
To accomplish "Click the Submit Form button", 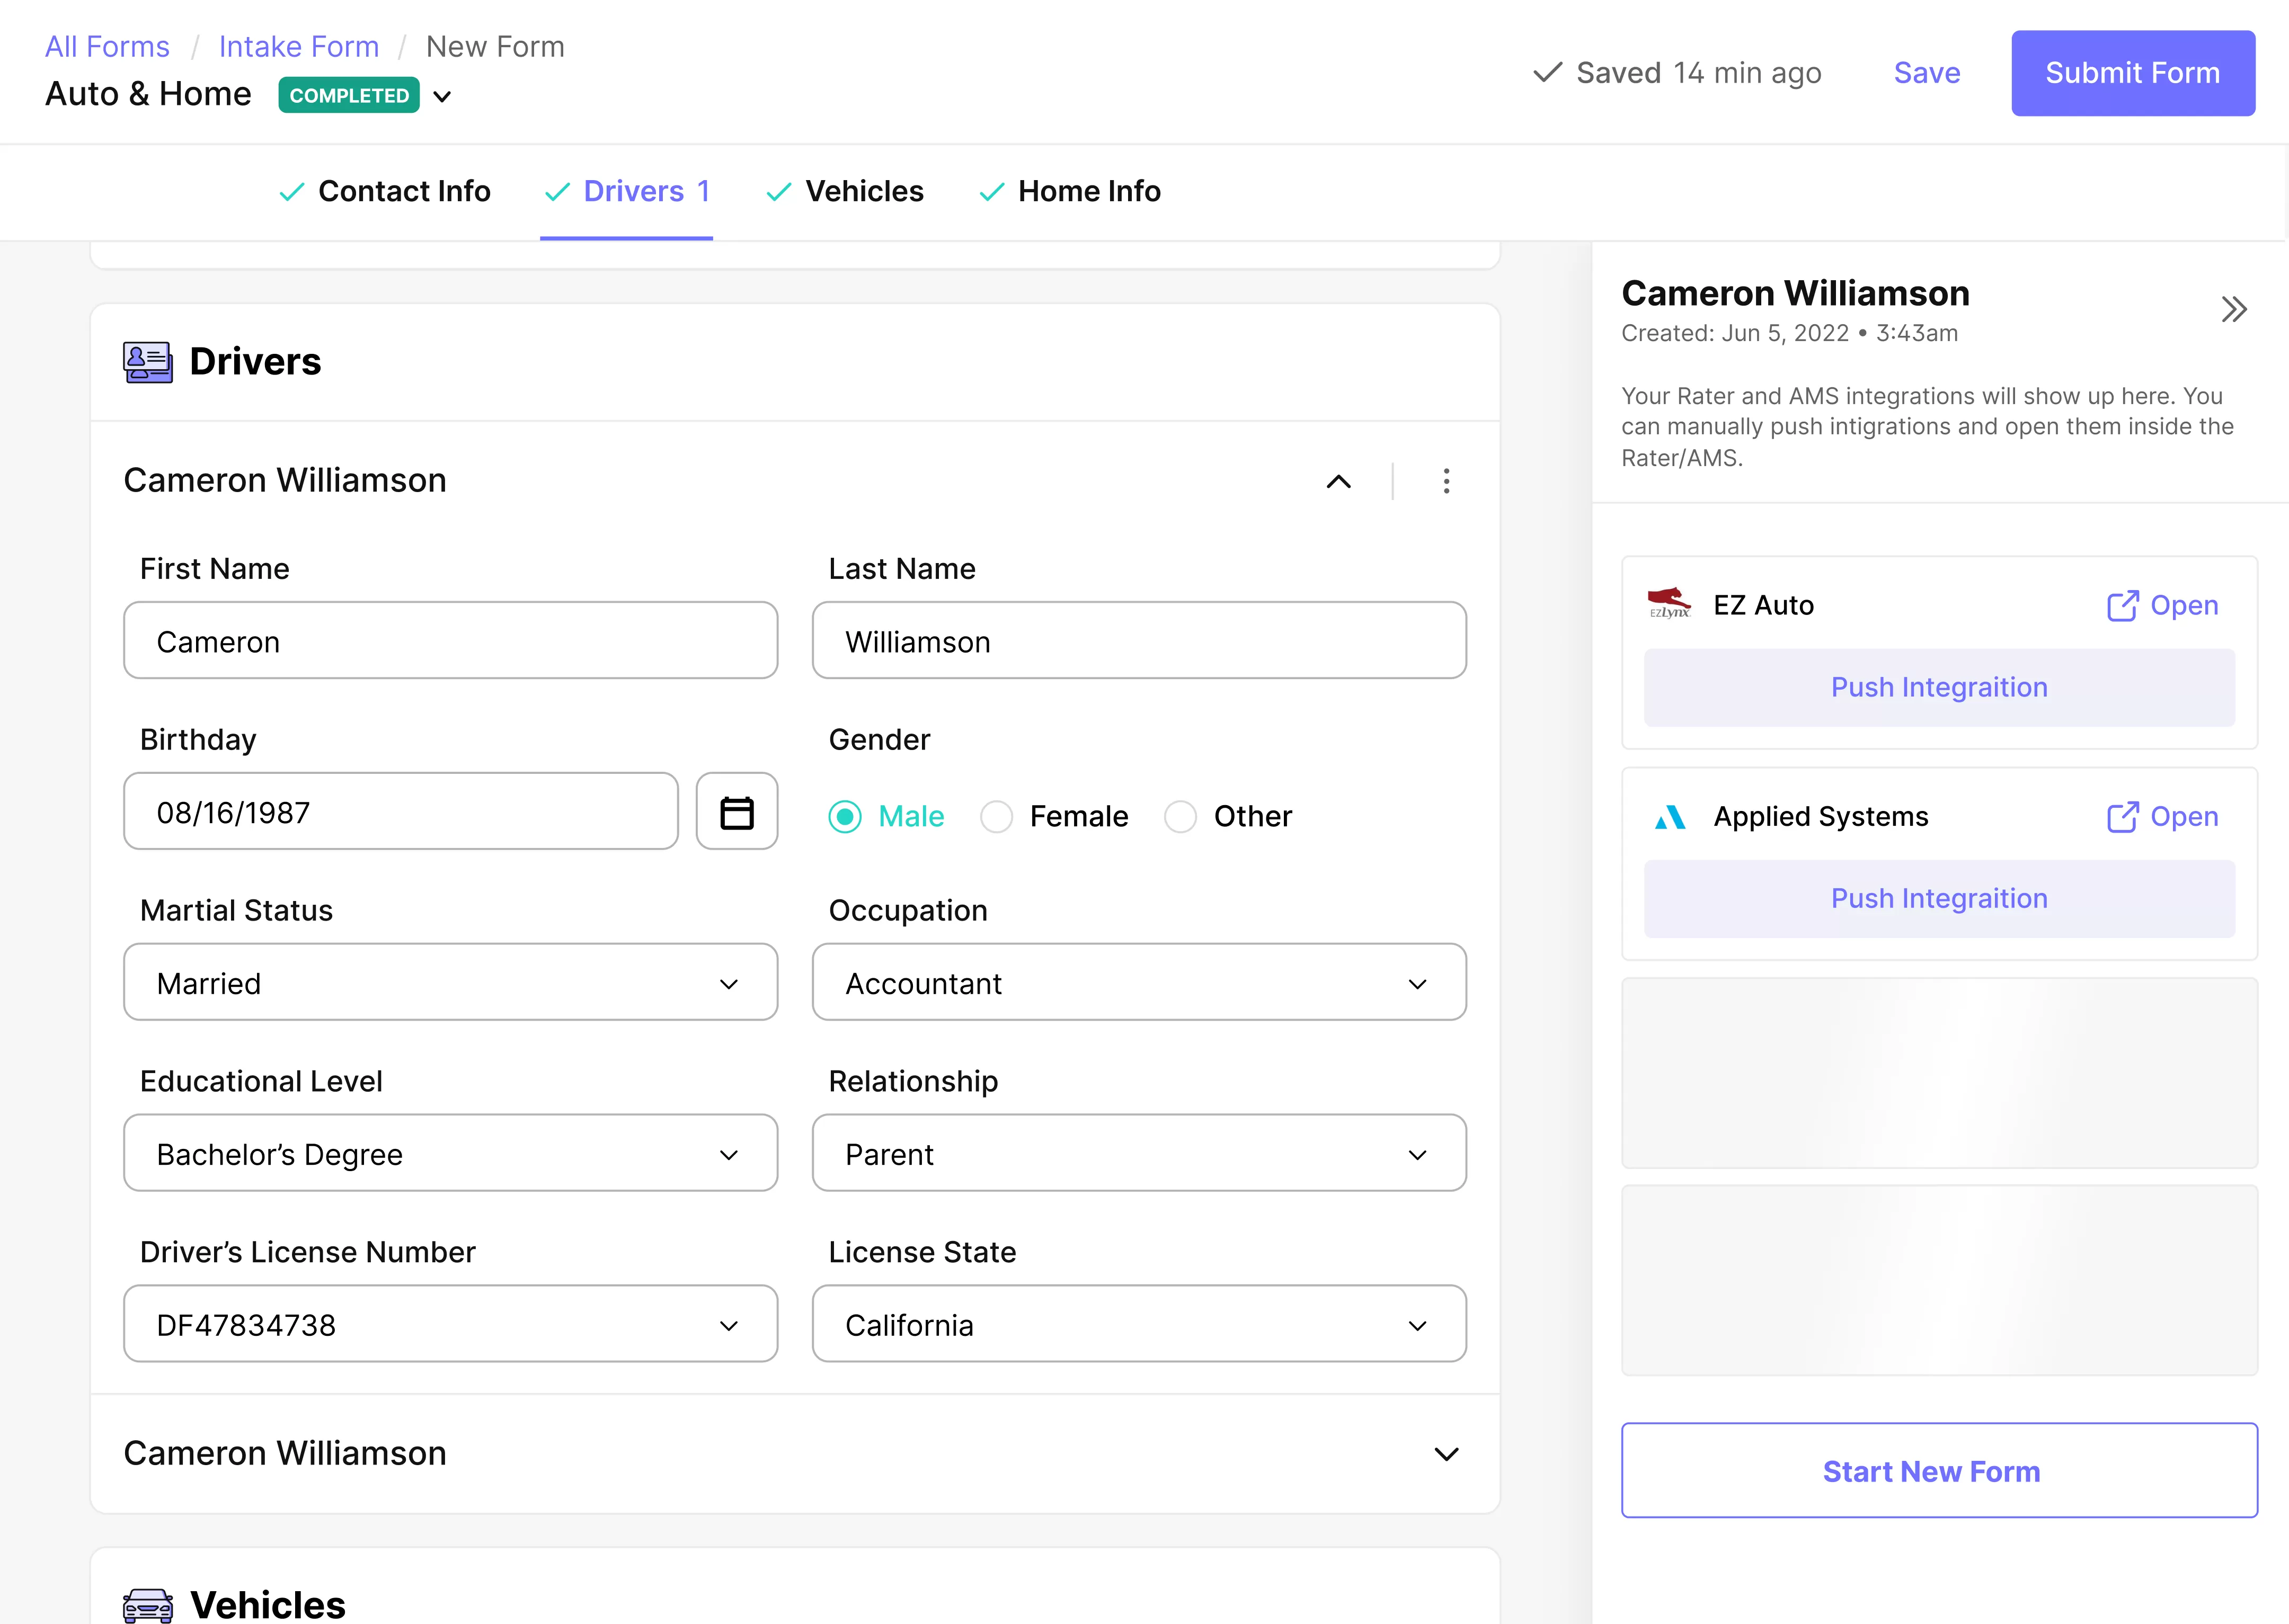I will click(x=2132, y=73).
